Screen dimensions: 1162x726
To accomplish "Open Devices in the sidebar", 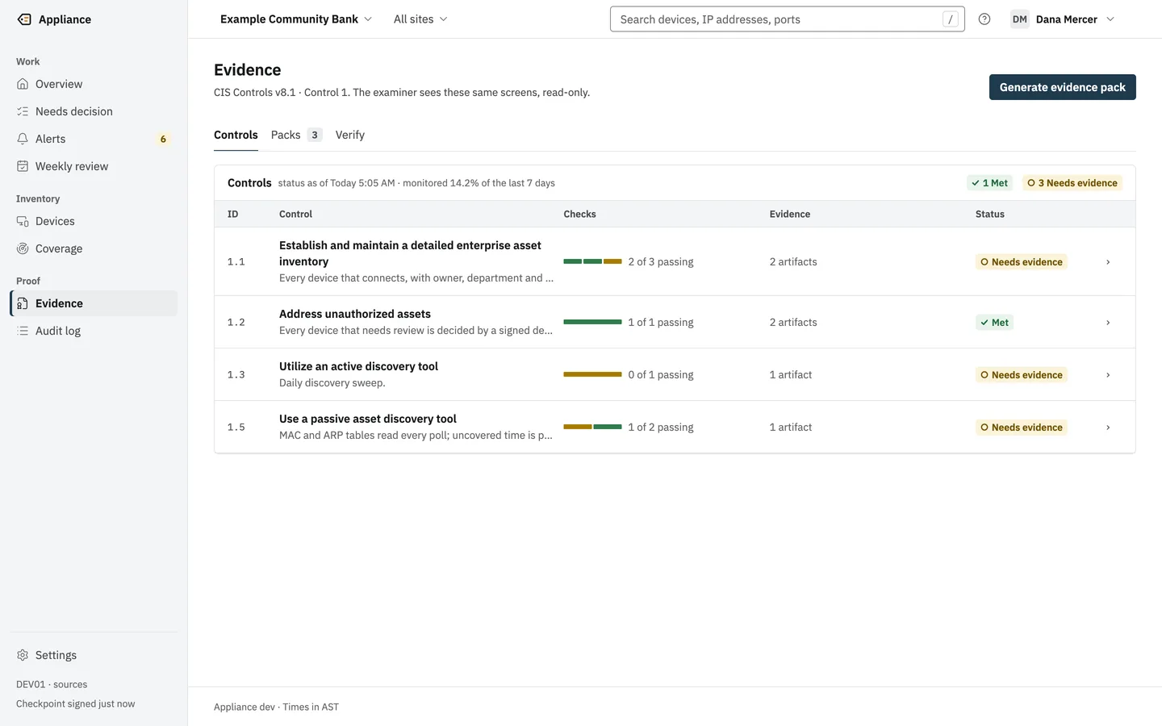I will coord(94,221).
